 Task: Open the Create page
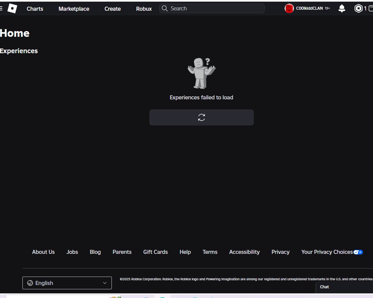coord(113,9)
